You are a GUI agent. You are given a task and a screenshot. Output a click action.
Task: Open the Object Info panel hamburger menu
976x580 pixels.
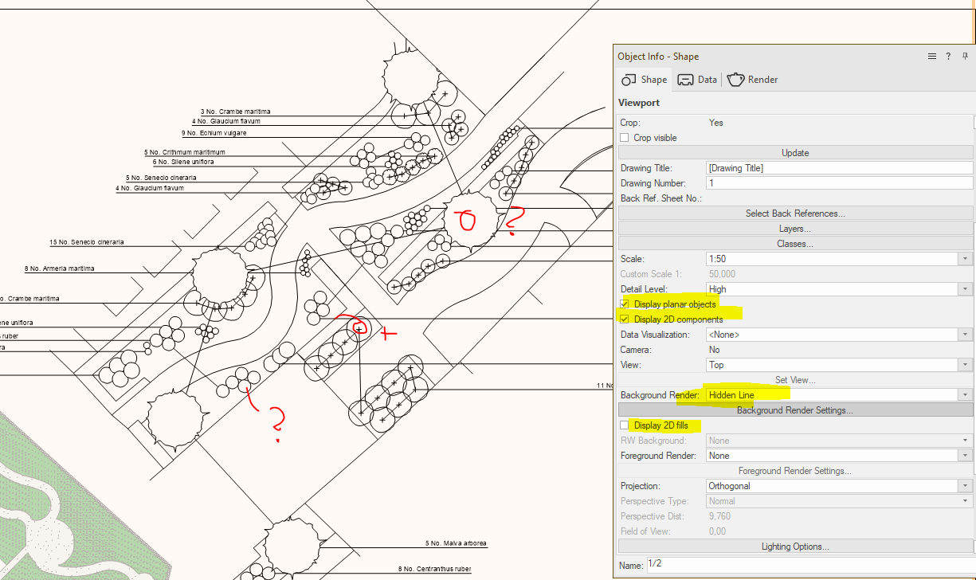931,57
